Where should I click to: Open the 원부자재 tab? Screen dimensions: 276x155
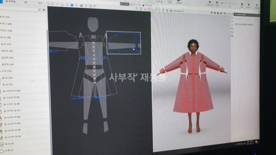10,1
